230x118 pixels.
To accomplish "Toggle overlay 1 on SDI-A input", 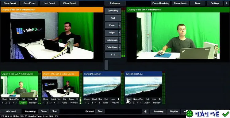I will [x=2, y=103].
